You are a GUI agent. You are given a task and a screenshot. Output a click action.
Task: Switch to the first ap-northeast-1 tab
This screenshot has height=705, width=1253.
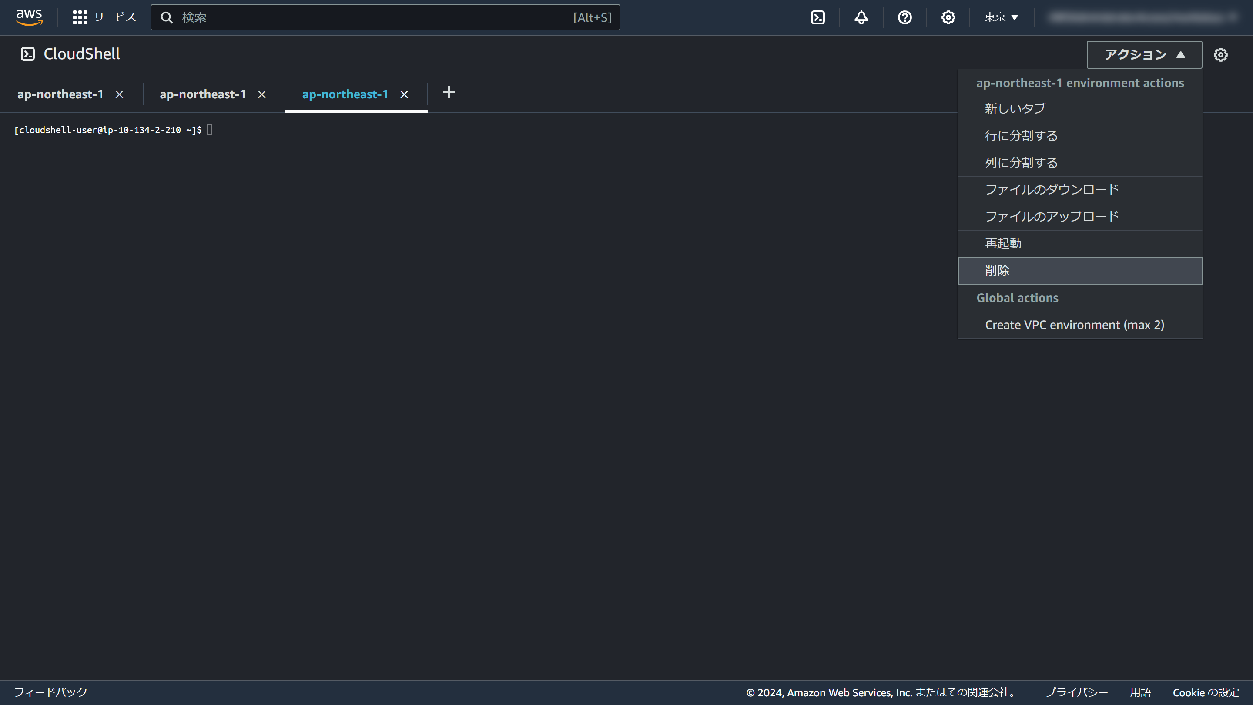pos(60,94)
